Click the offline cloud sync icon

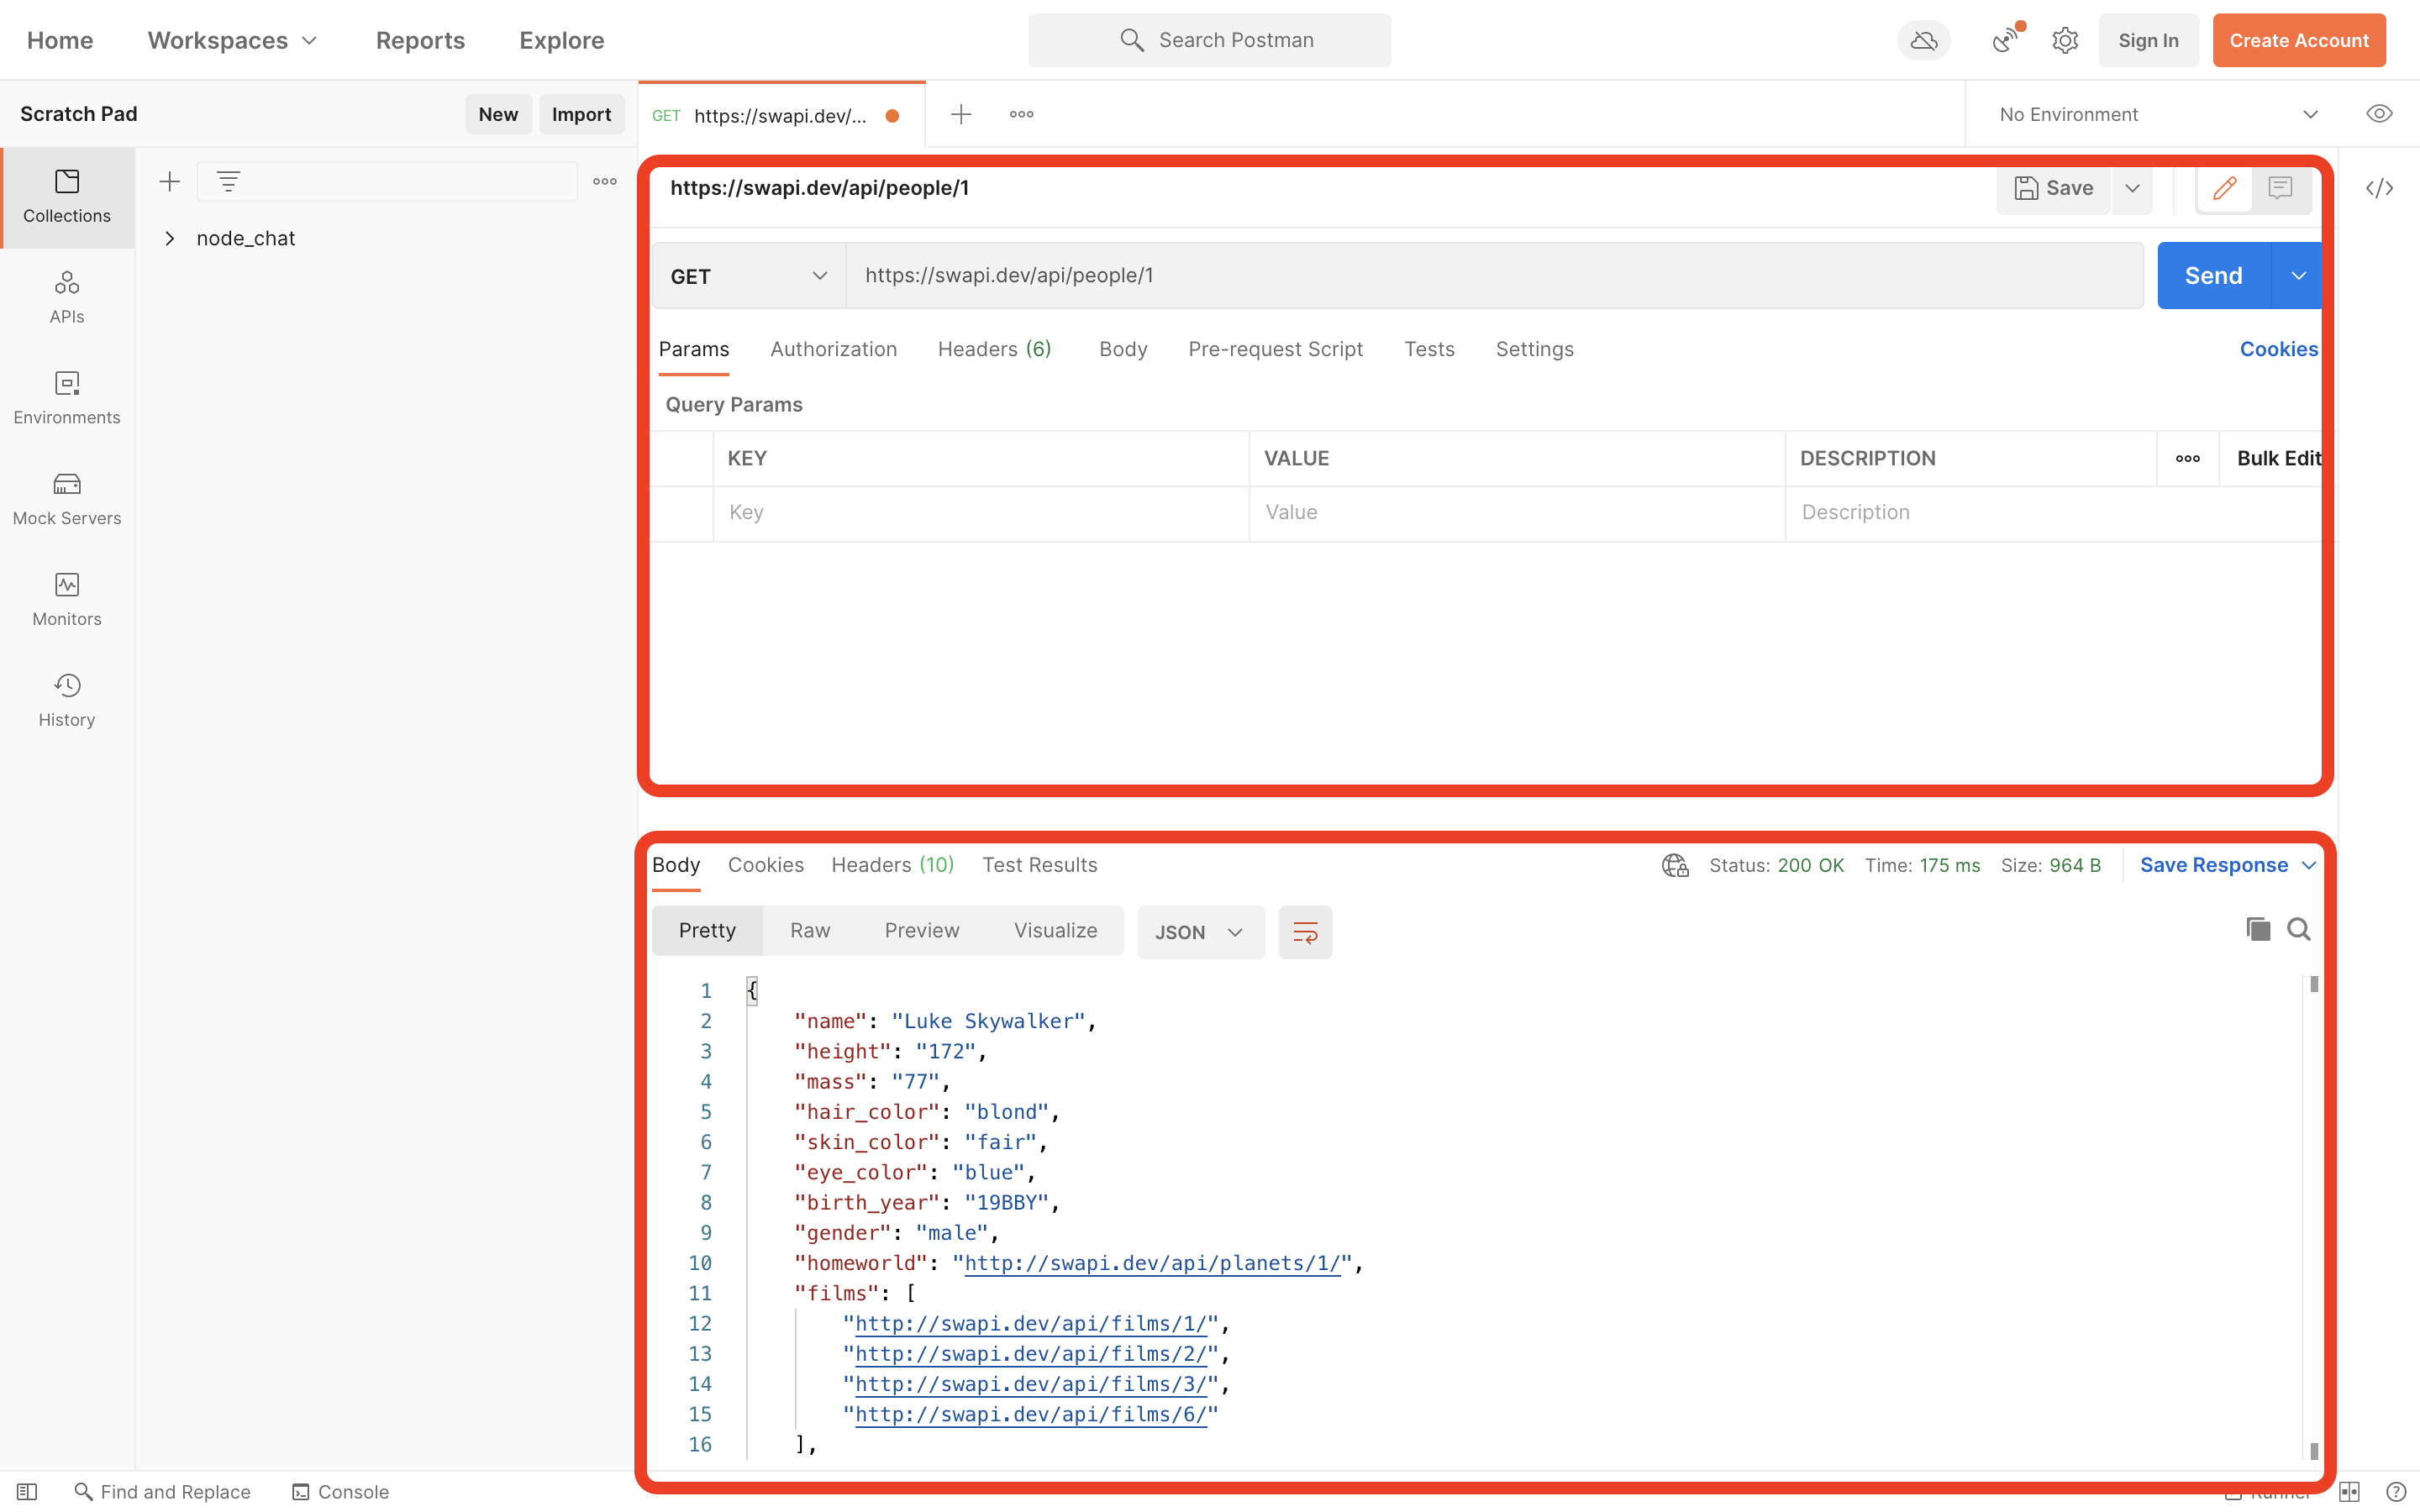tap(1923, 40)
